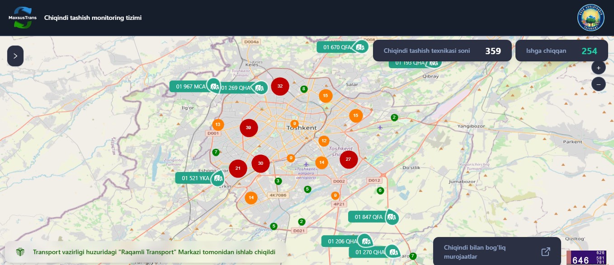This screenshot has width=614, height=265.
Task: Click the Chiqindi tashish texnikasi soni card
Action: pos(442,51)
